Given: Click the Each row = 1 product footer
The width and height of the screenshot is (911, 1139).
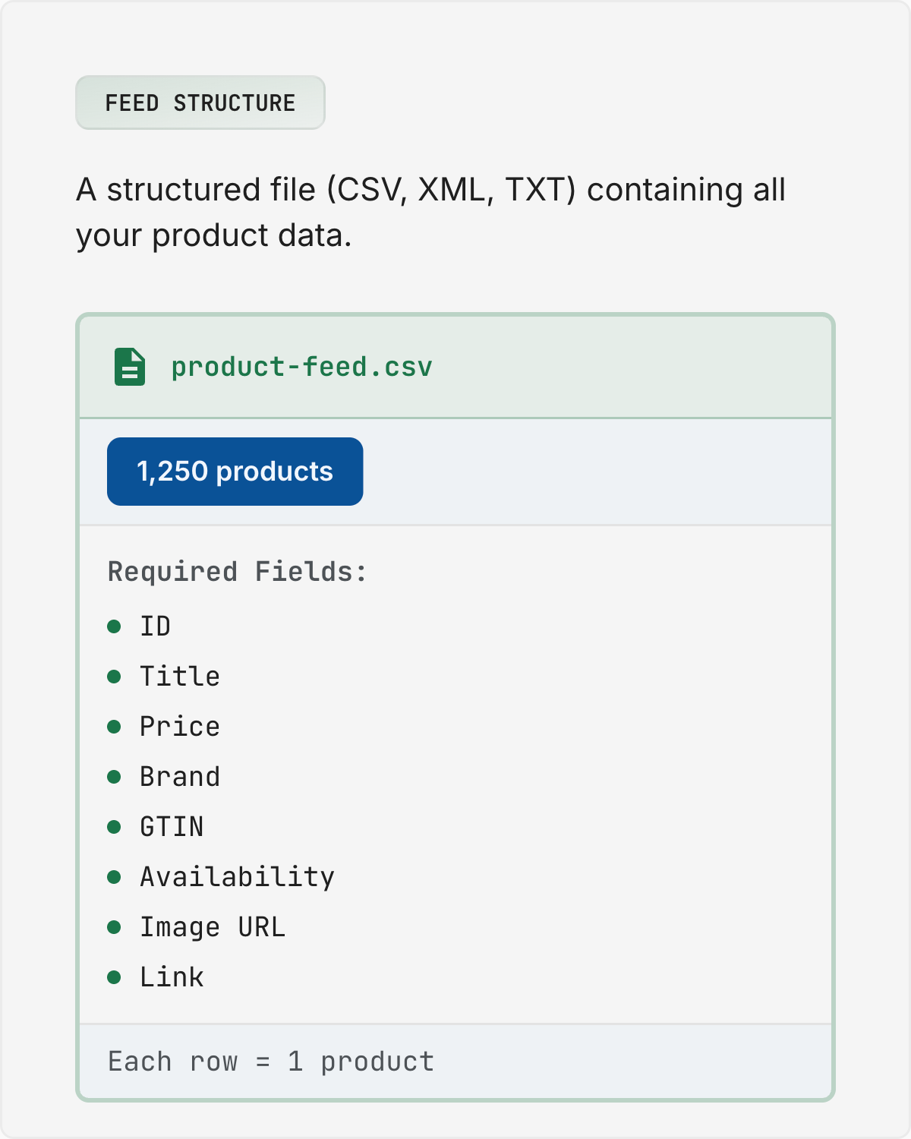Looking at the screenshot, I should click(x=271, y=1062).
